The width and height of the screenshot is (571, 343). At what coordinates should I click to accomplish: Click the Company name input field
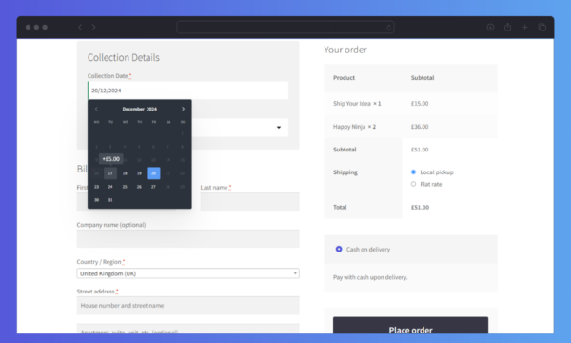tap(187, 238)
